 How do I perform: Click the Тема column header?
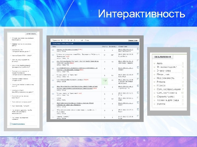pos(54,47)
